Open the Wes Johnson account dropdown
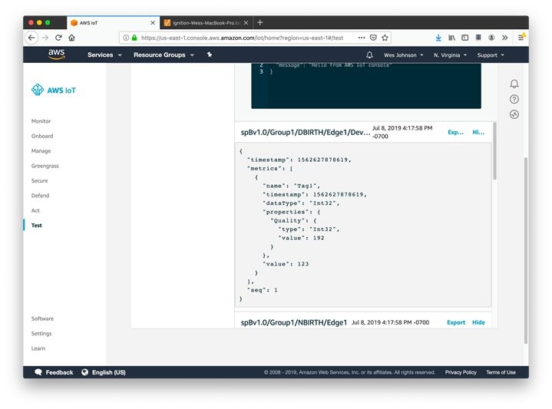Screen dimensions: 552x409 [x=403, y=55]
